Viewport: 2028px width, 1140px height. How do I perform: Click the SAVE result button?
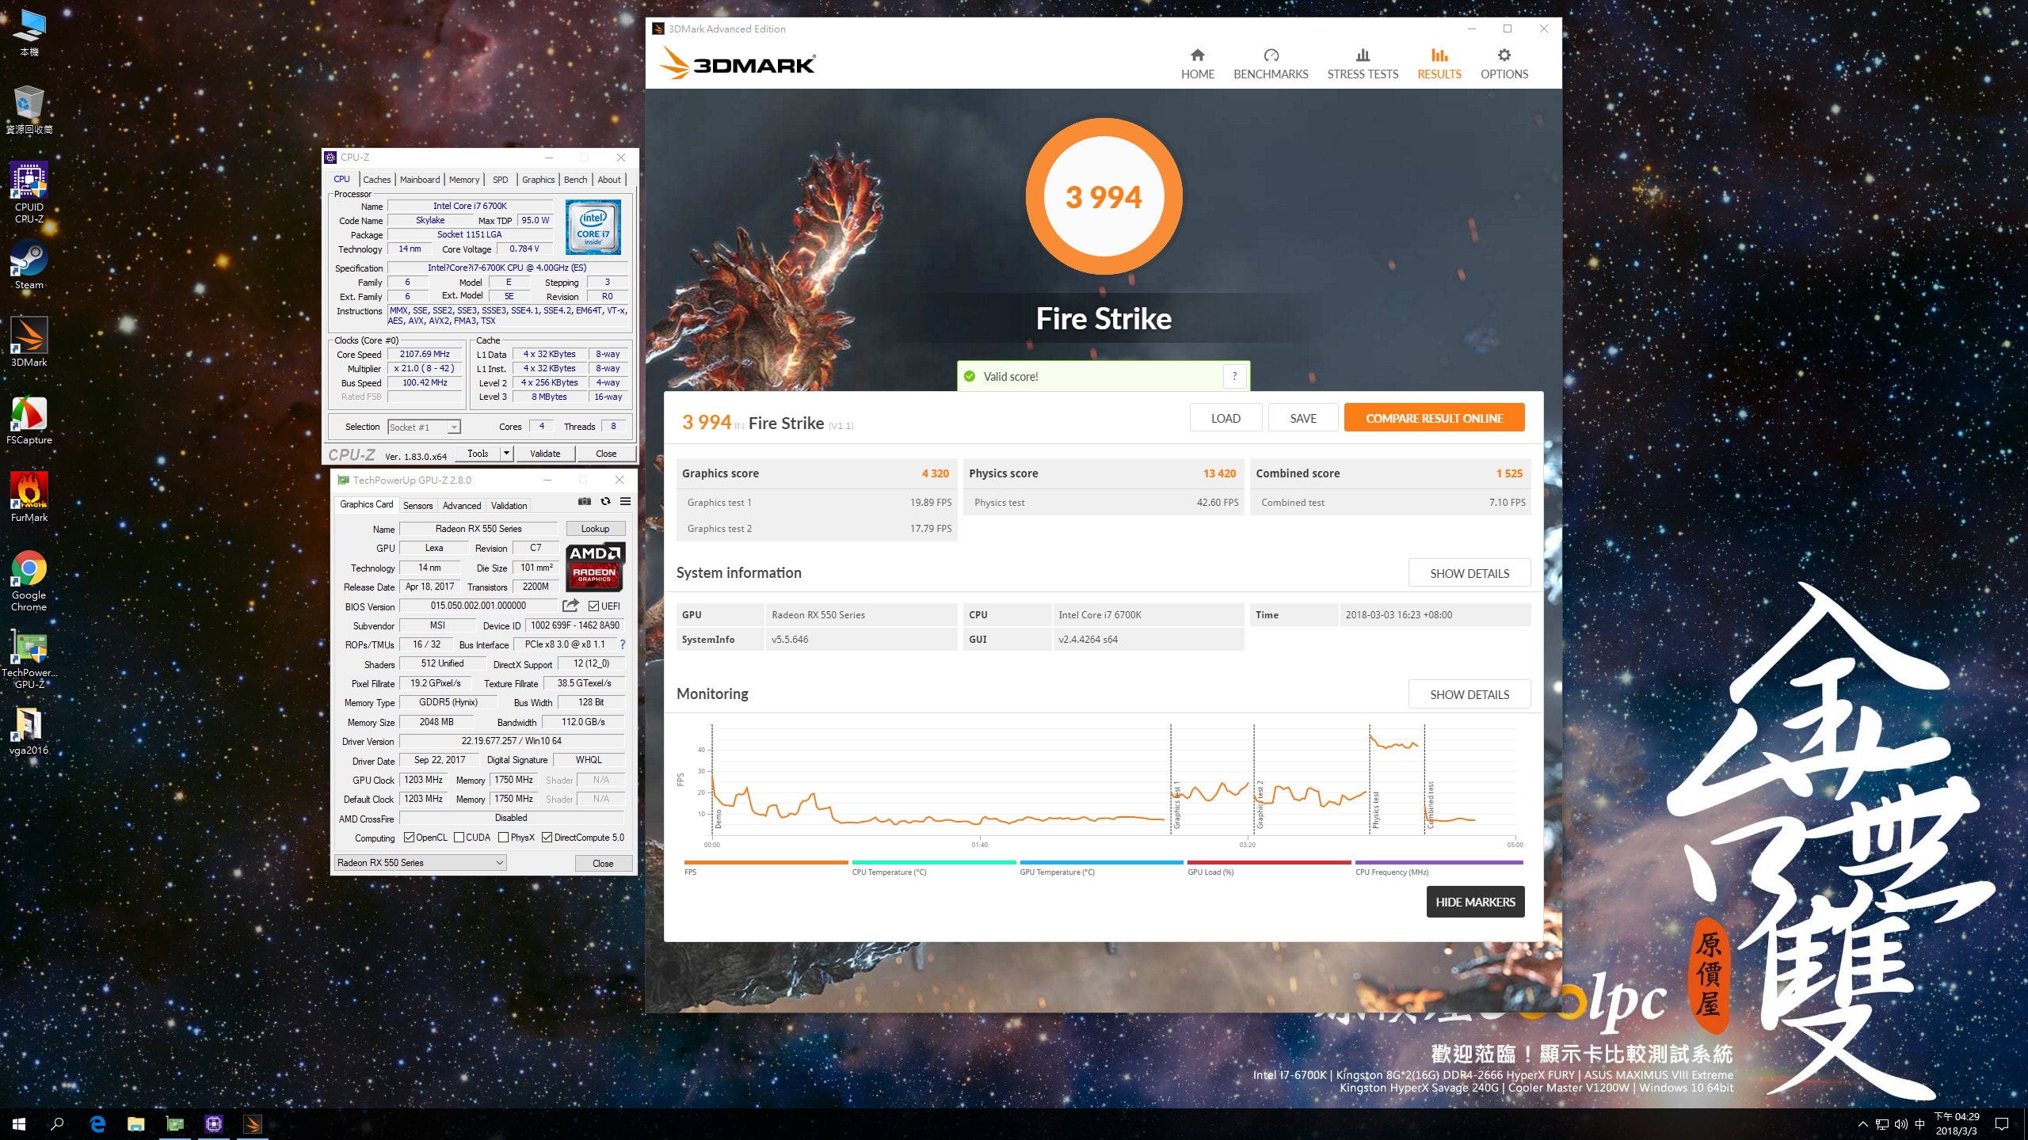[x=1302, y=418]
